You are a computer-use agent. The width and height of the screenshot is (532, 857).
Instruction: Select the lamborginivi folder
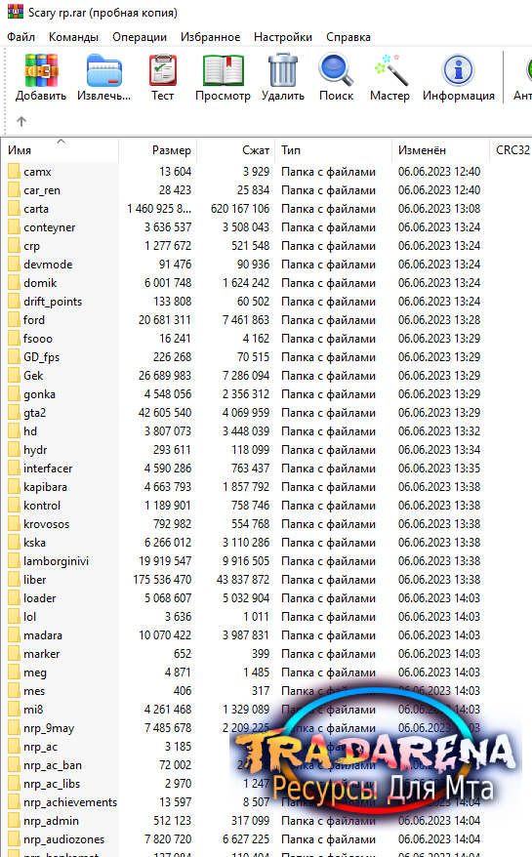[56, 561]
